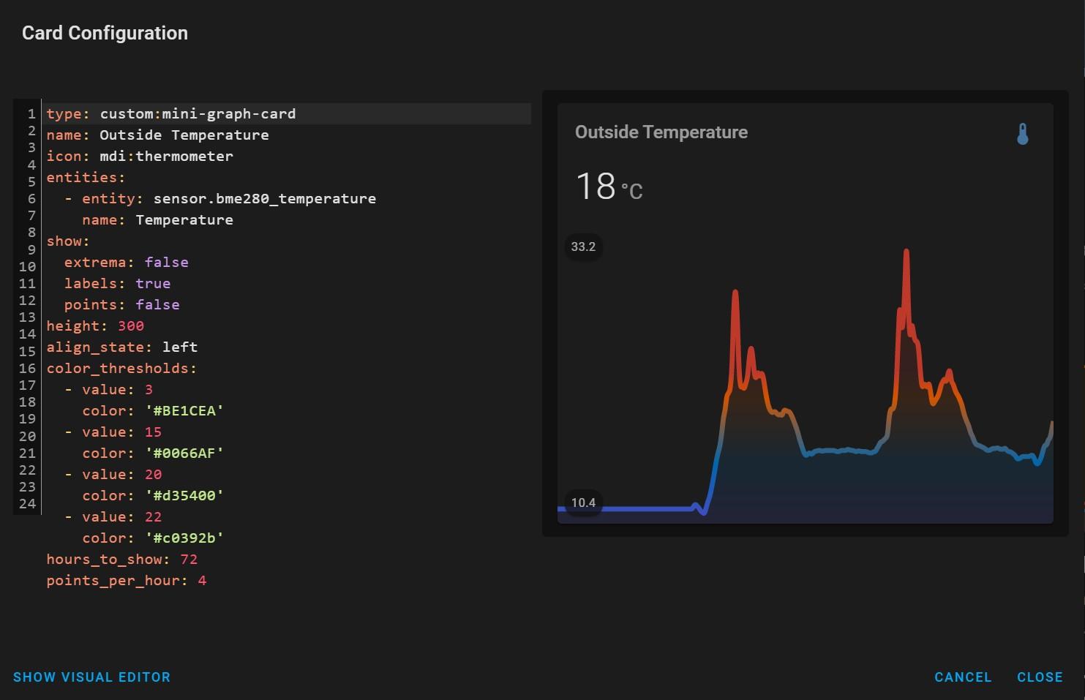1085x700 pixels.
Task: Click the points_per_hour value 4
Action: (202, 581)
